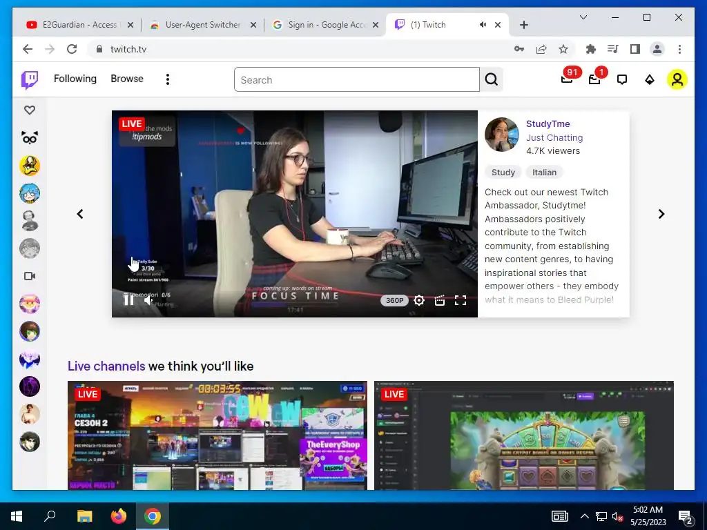The image size is (707, 530).
Task: Open the pink-haired channel avatar in sidebar
Action: coord(30,304)
